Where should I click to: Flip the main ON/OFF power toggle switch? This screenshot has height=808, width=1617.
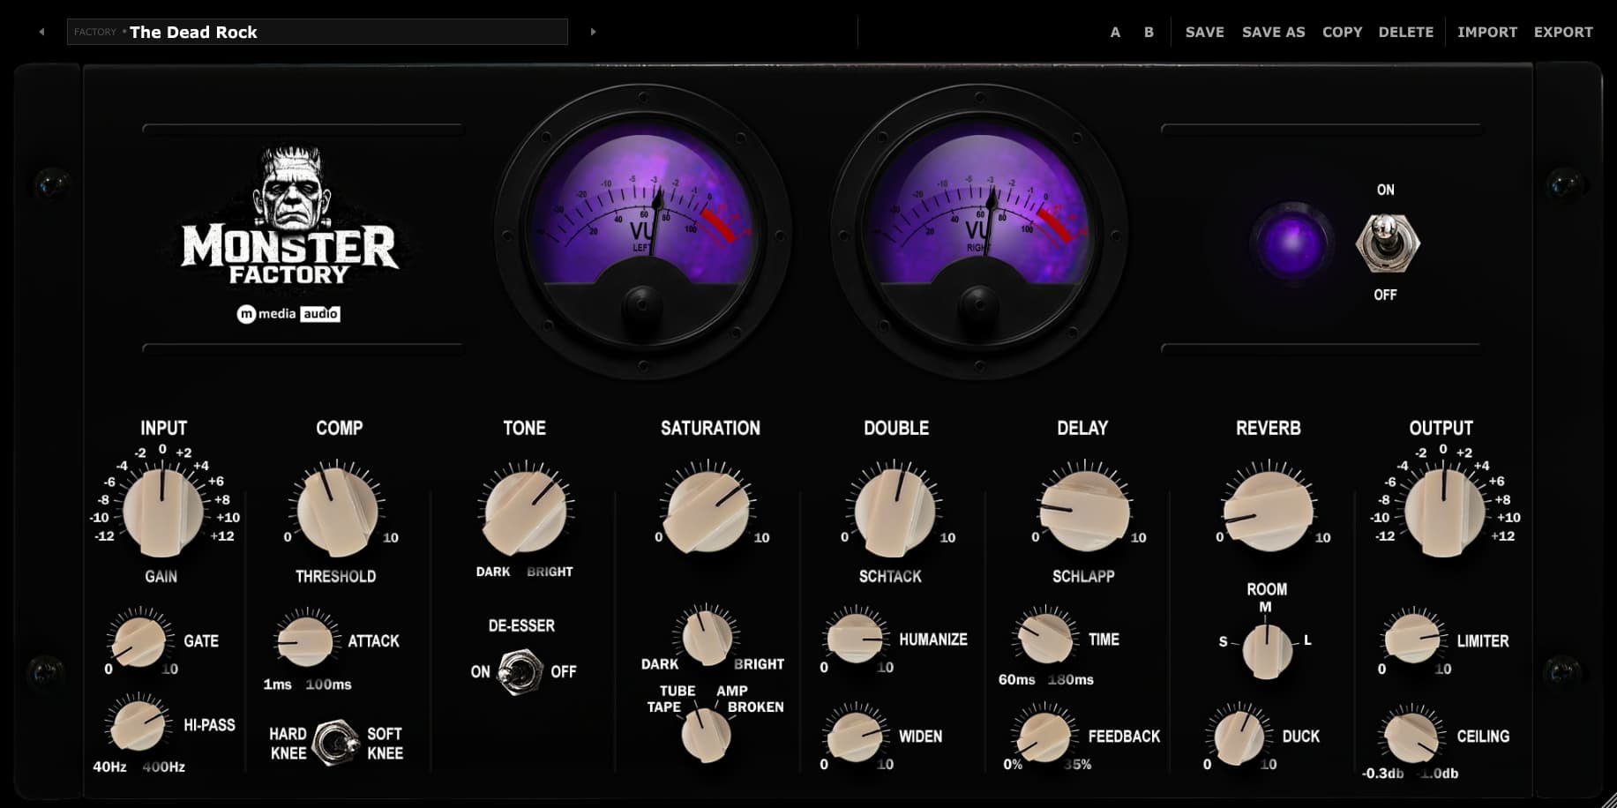(x=1387, y=243)
